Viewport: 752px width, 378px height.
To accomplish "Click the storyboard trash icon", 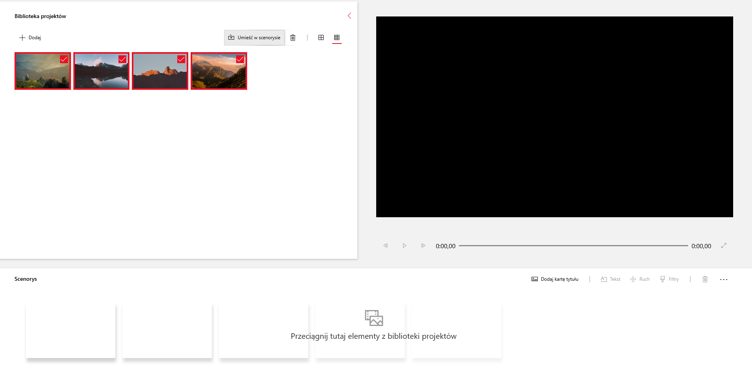I will point(705,279).
